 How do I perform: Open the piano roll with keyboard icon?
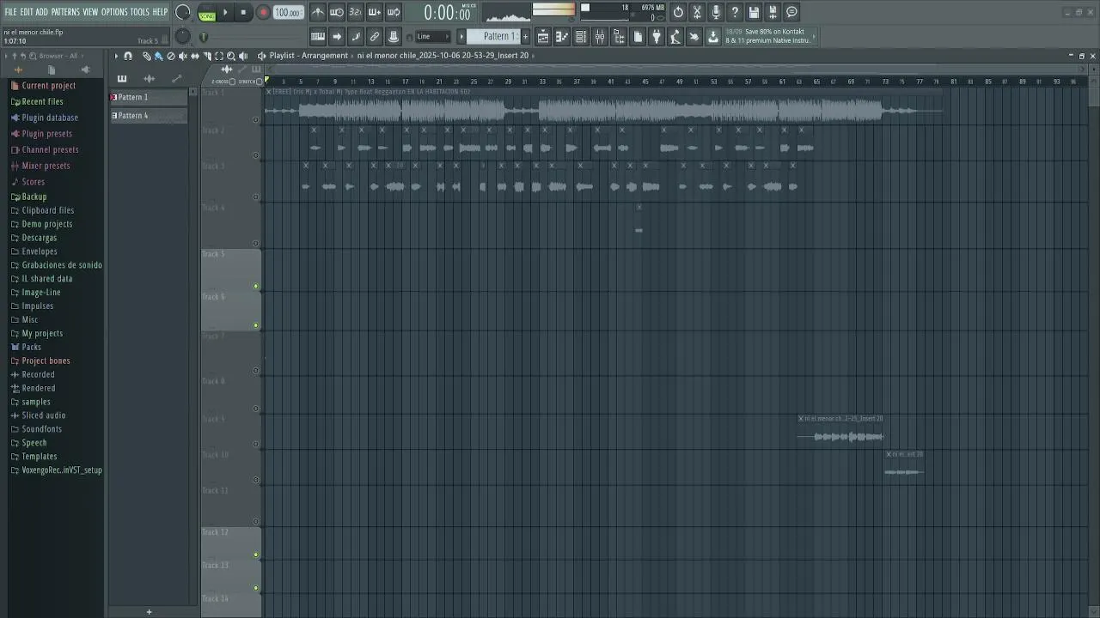pyautogui.click(x=318, y=36)
